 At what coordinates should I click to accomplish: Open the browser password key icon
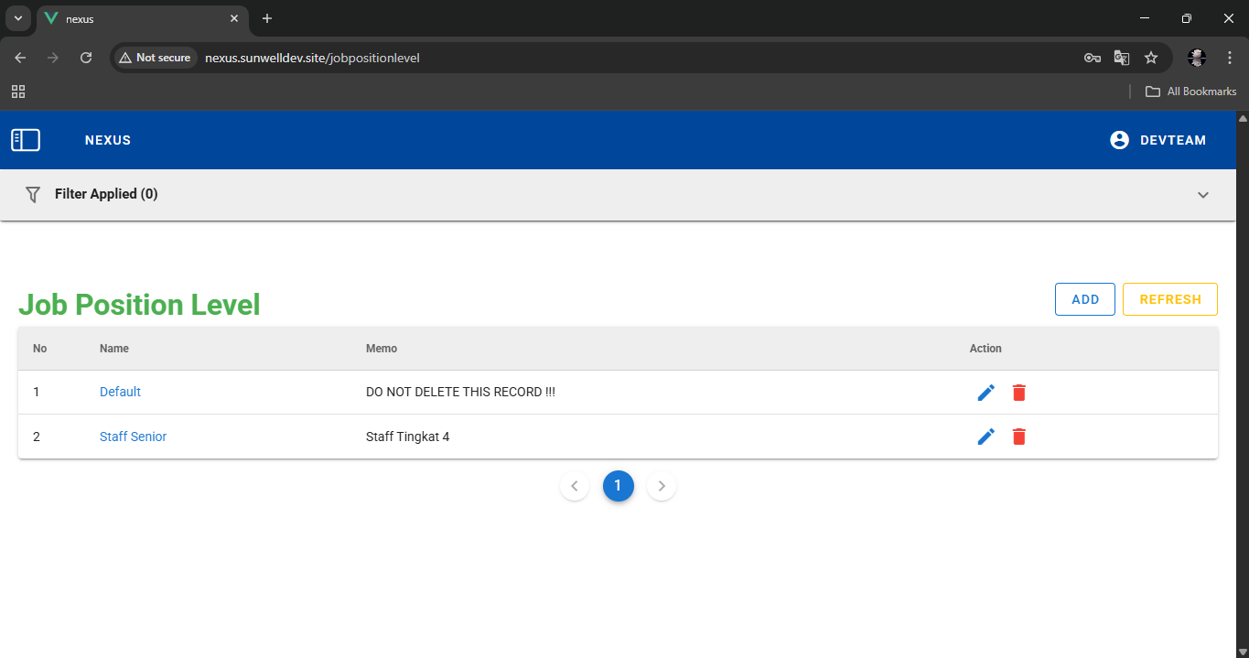coord(1092,58)
